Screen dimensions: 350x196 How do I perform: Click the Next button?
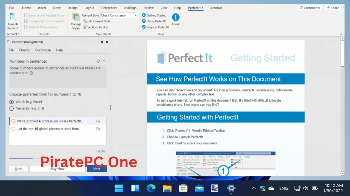coord(97,169)
